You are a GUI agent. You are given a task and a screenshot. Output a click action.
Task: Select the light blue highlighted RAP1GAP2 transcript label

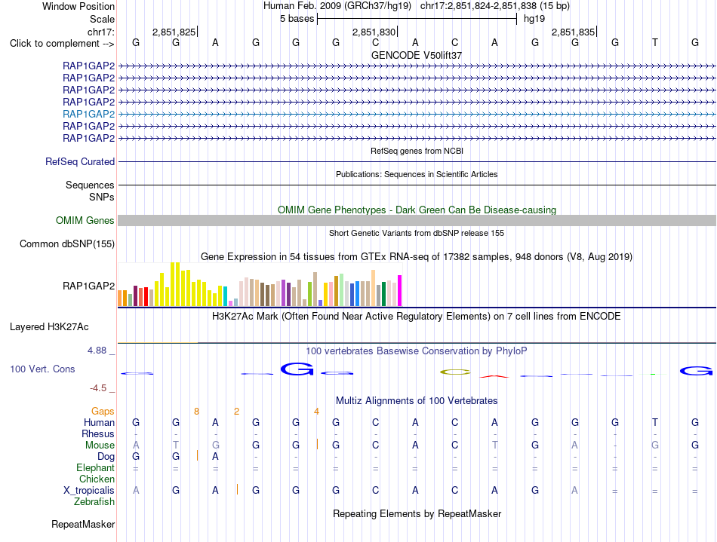tap(89, 114)
